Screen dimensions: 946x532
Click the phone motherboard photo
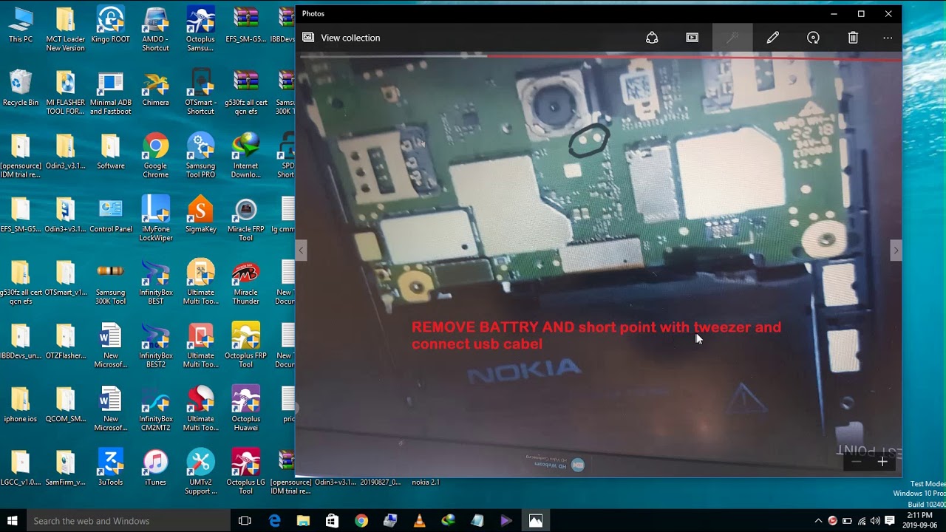click(598, 265)
